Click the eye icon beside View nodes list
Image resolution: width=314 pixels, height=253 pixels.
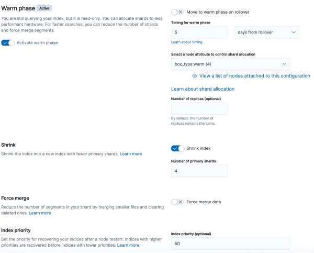pos(194,76)
